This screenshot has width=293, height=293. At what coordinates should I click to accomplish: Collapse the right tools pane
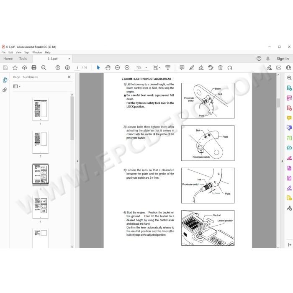click(282, 161)
